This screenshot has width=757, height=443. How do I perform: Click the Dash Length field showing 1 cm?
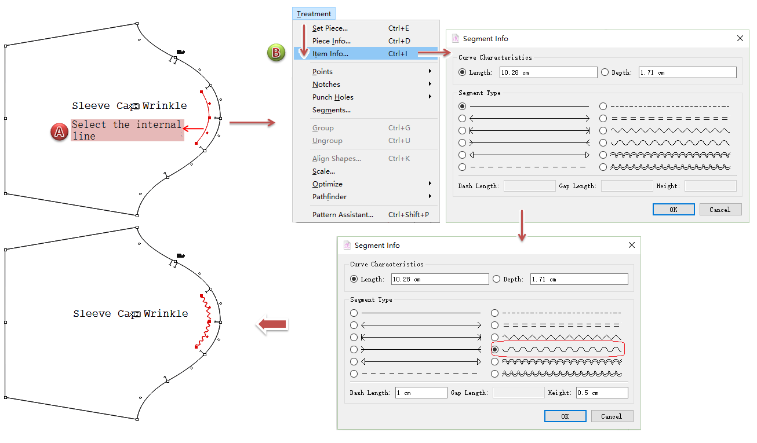[x=421, y=393]
